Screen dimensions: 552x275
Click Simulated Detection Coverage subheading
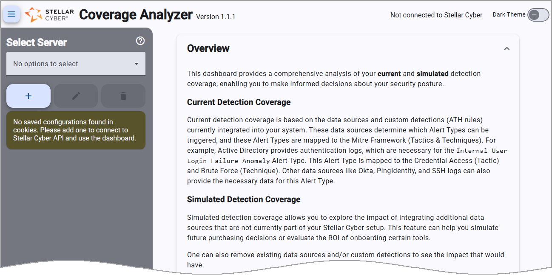click(x=243, y=199)
